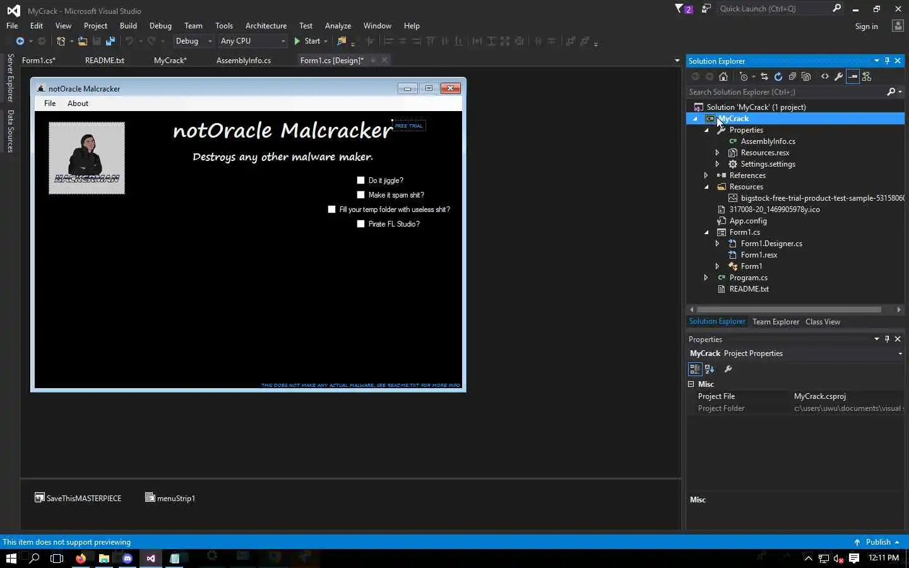909x568 pixels.
Task: Collapse the MyCrack project node
Action: coord(695,119)
